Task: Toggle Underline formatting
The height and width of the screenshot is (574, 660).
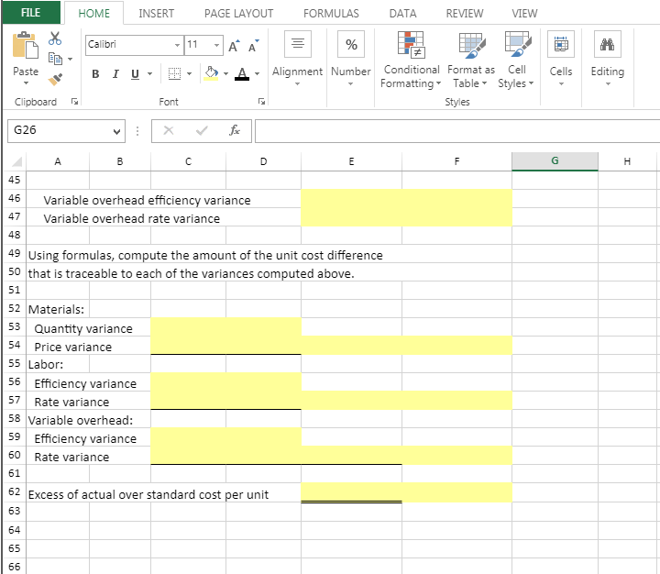Action: (x=135, y=74)
